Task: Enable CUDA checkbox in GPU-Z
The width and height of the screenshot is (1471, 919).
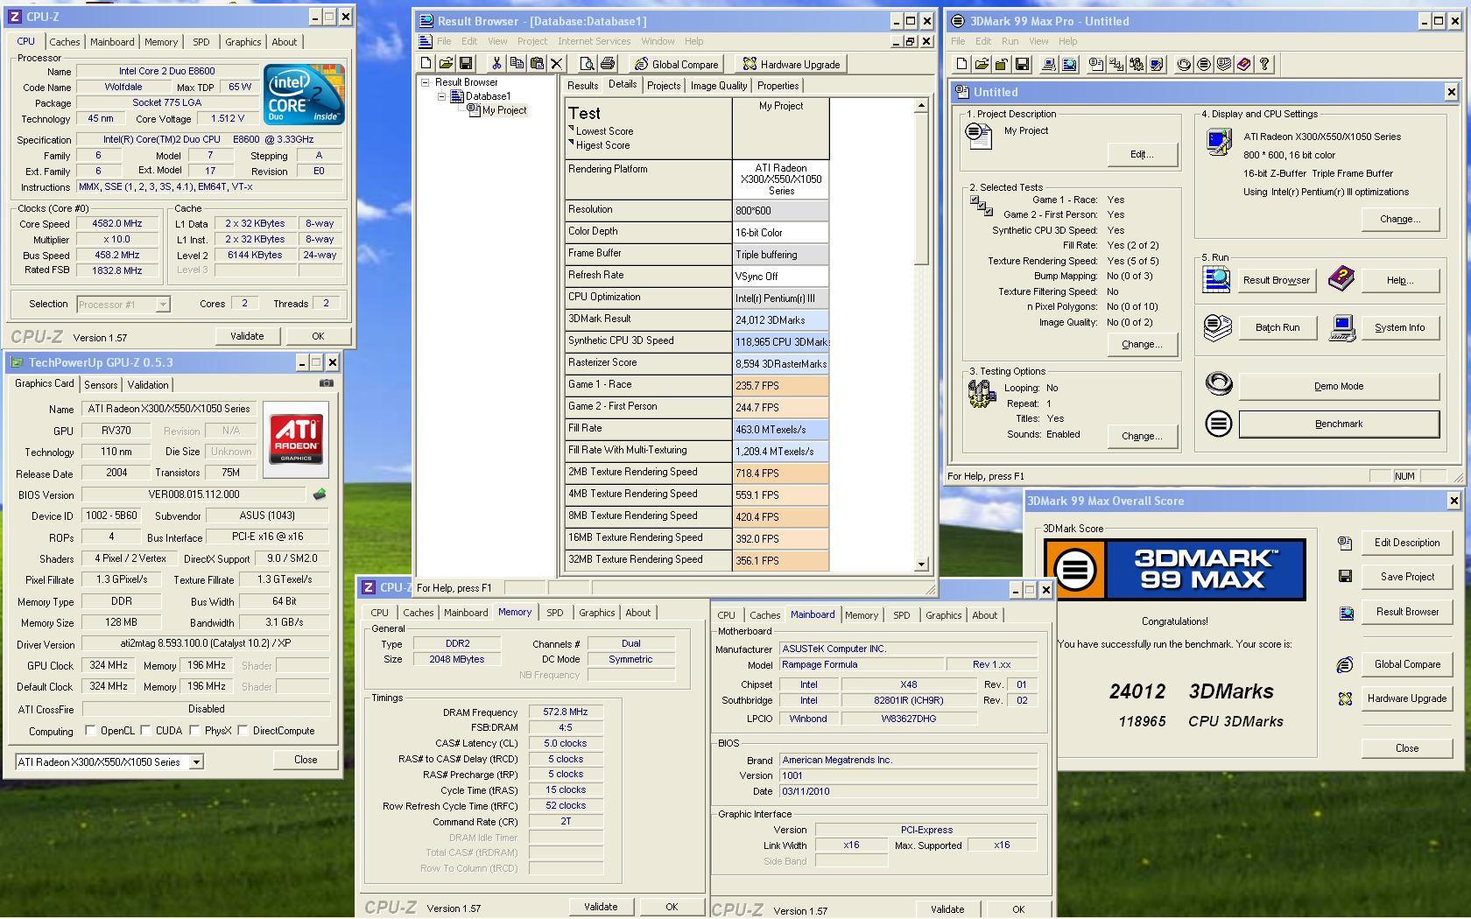Action: coord(145,730)
